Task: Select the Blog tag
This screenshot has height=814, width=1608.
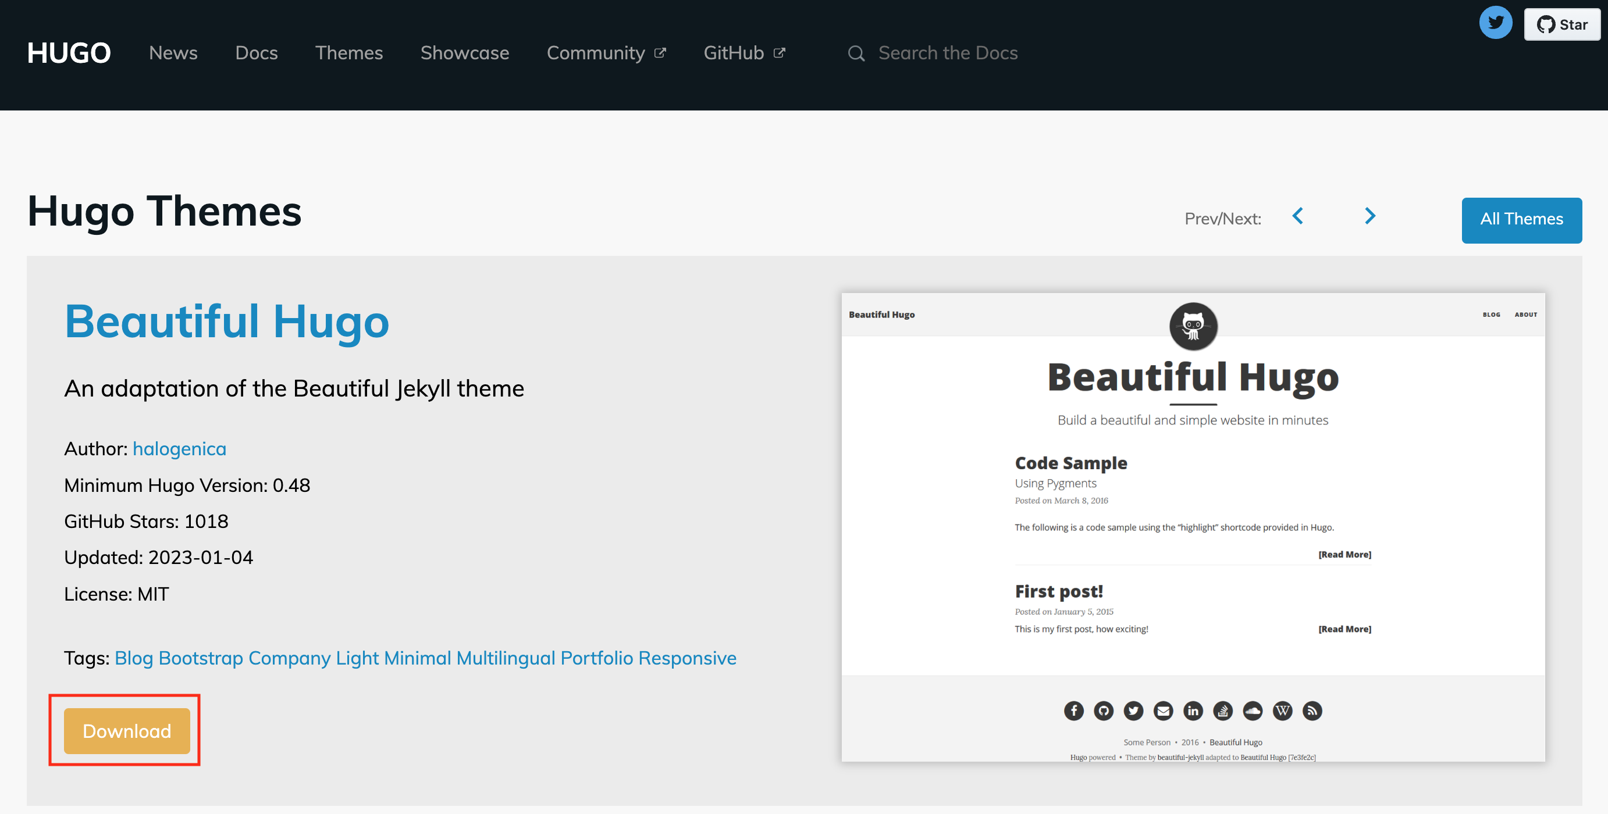Action: pos(134,658)
